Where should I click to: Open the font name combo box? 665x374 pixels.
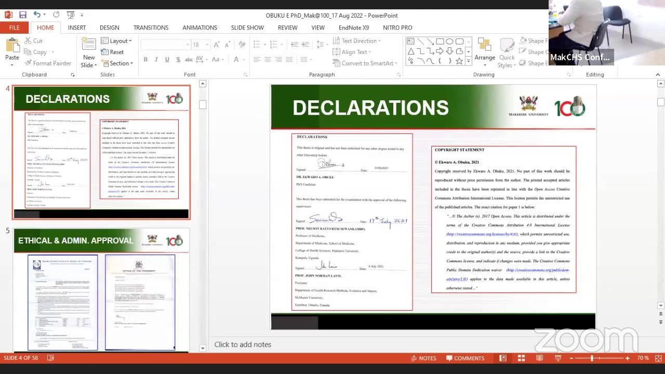pyautogui.click(x=165, y=45)
